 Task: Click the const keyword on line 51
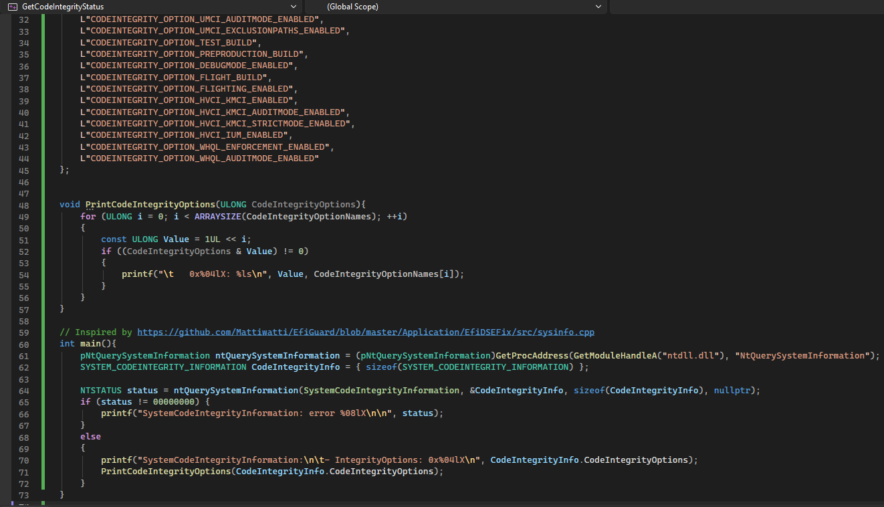click(x=114, y=239)
